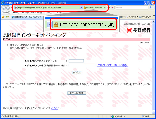Open the print options dropdown arrow
The height and width of the screenshot is (119, 156).
[124, 17]
